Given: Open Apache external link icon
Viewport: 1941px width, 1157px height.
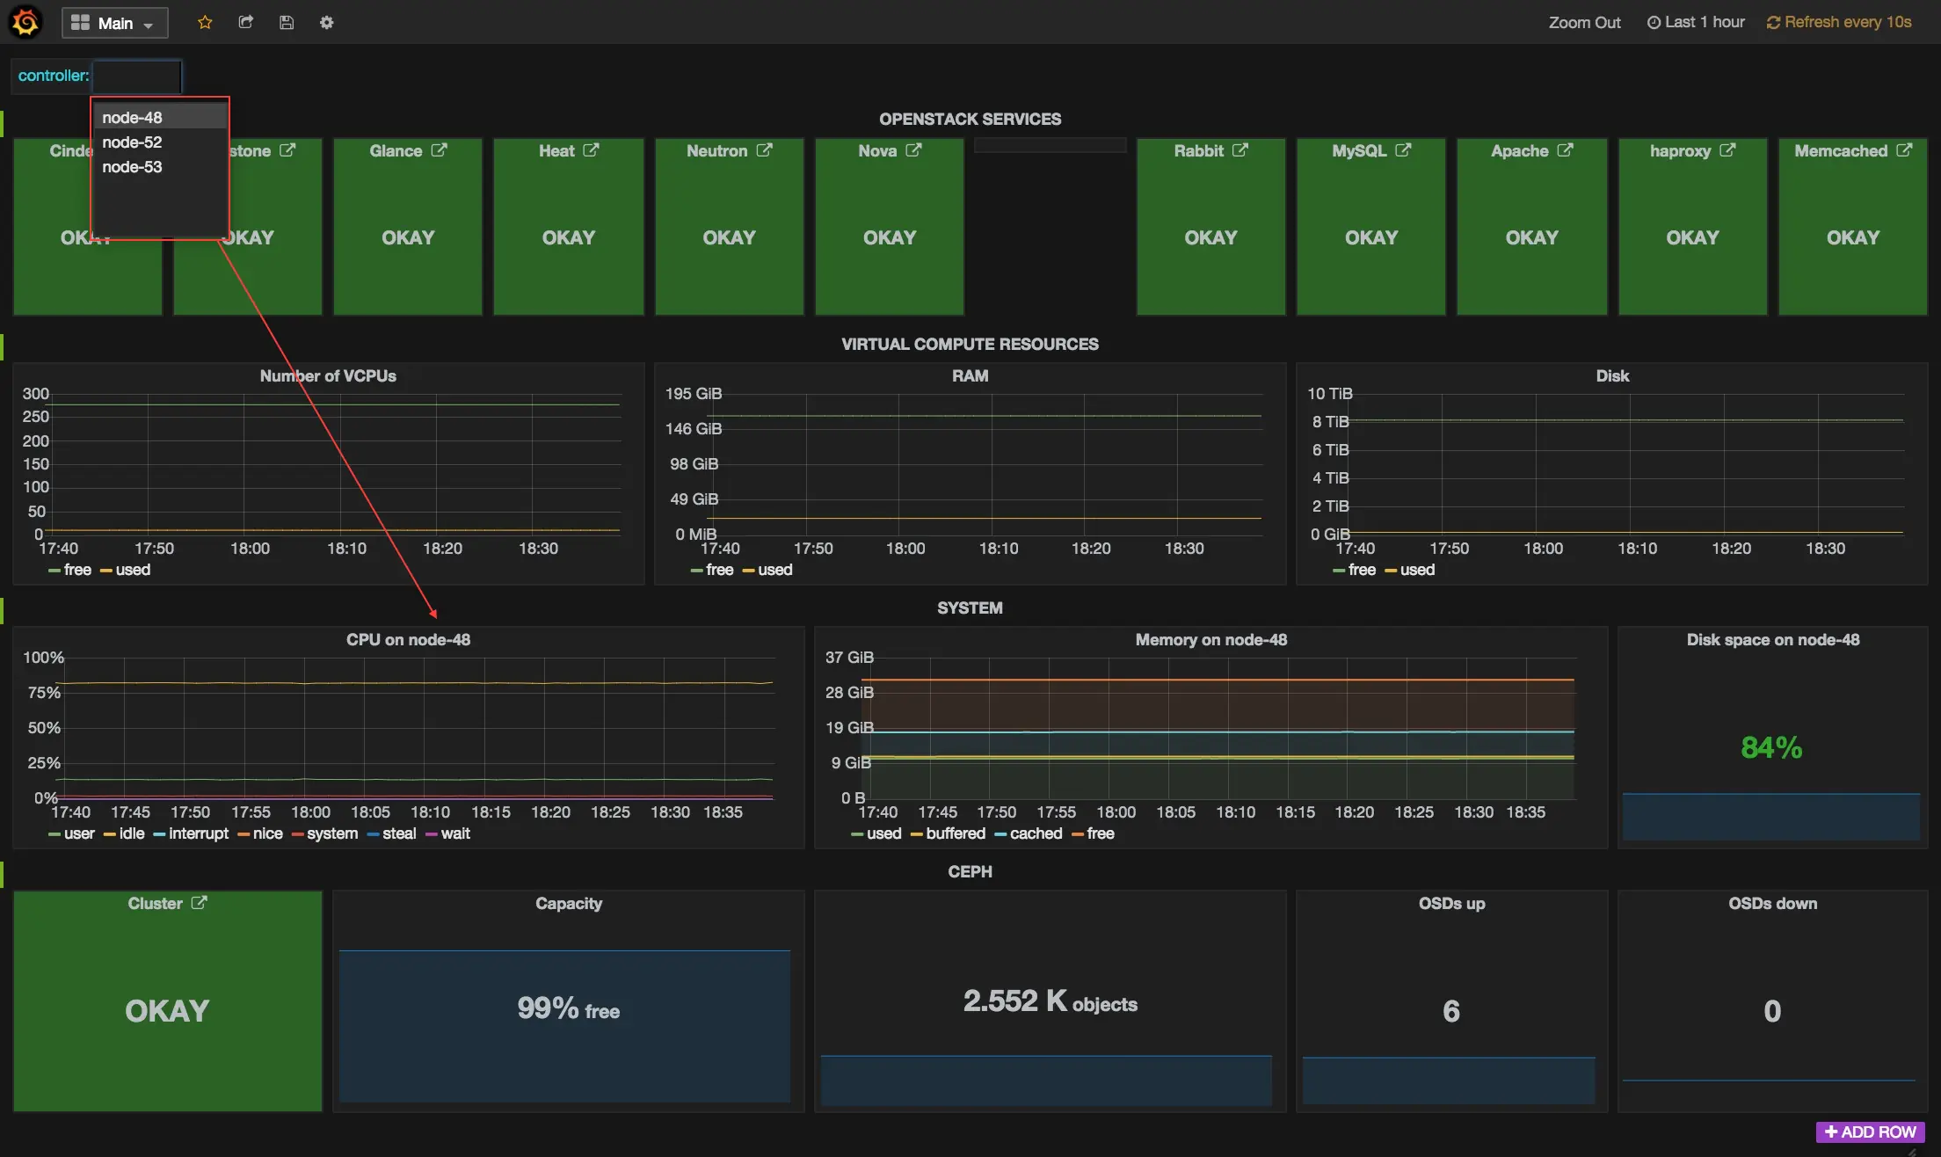Looking at the screenshot, I should (x=1565, y=150).
